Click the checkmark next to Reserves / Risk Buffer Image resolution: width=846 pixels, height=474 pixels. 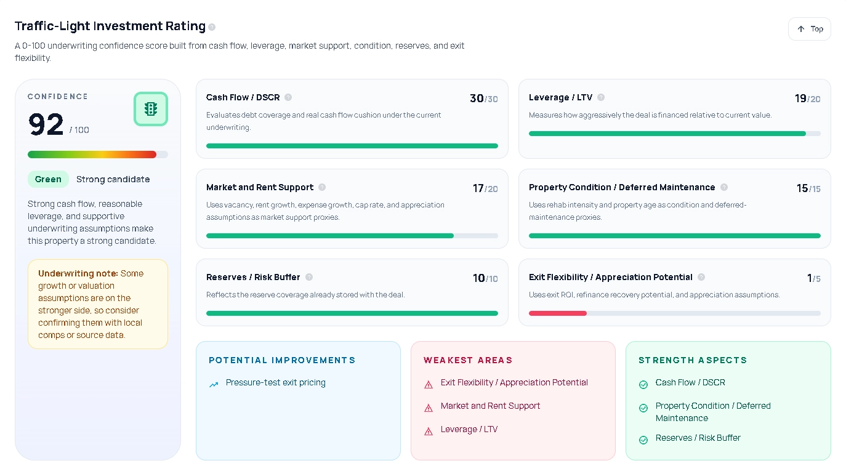click(643, 440)
